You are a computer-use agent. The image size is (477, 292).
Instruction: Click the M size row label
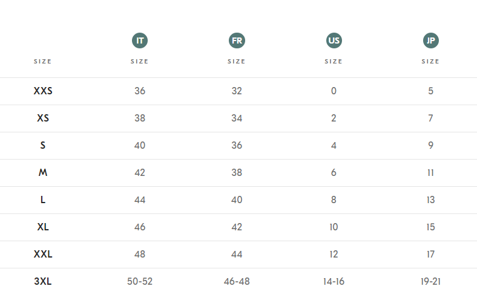click(43, 173)
